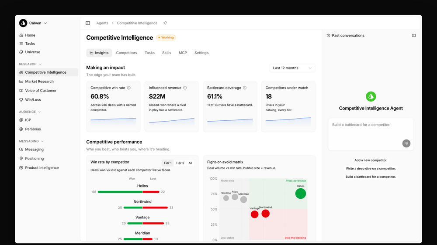
Task: Select the Insights tab
Action: pos(99,53)
